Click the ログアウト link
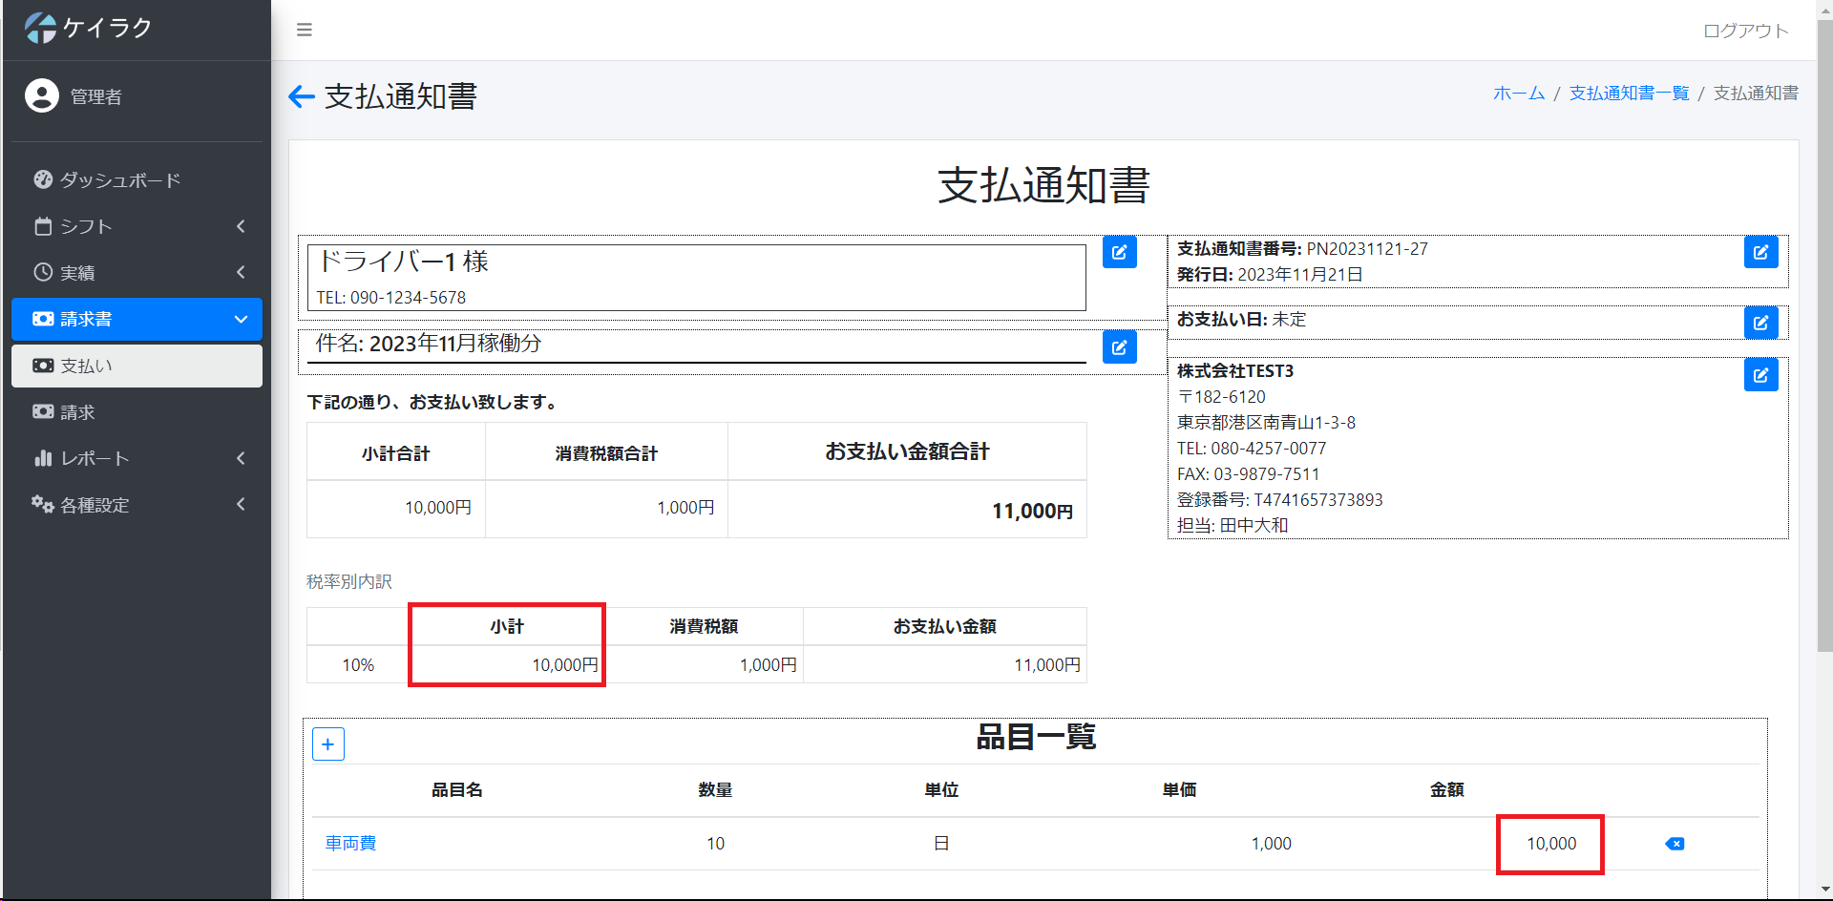The width and height of the screenshot is (1833, 901). pyautogui.click(x=1746, y=31)
